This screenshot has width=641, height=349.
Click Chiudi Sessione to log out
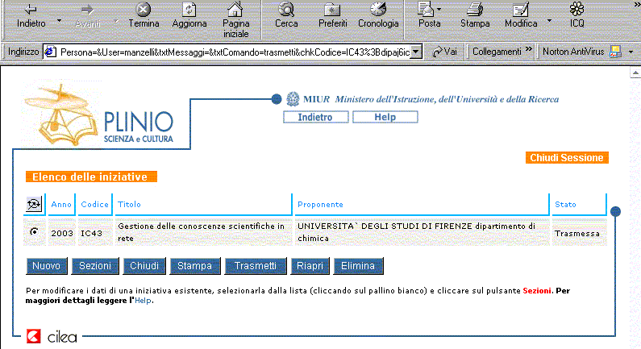pos(567,158)
